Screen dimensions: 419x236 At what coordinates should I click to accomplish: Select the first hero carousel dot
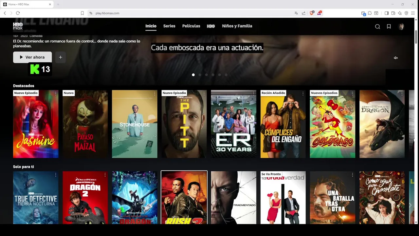193,75
